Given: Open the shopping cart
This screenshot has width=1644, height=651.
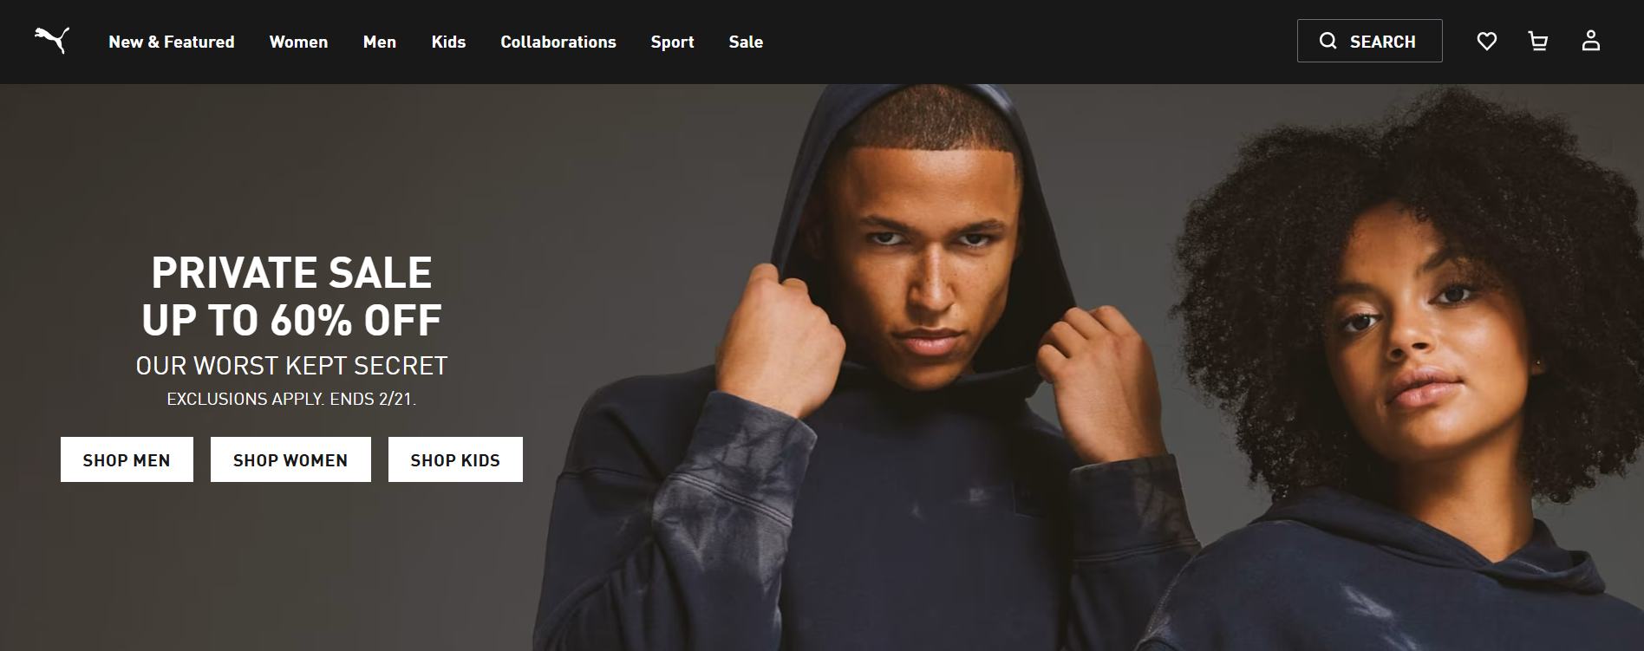Looking at the screenshot, I should pos(1538,42).
